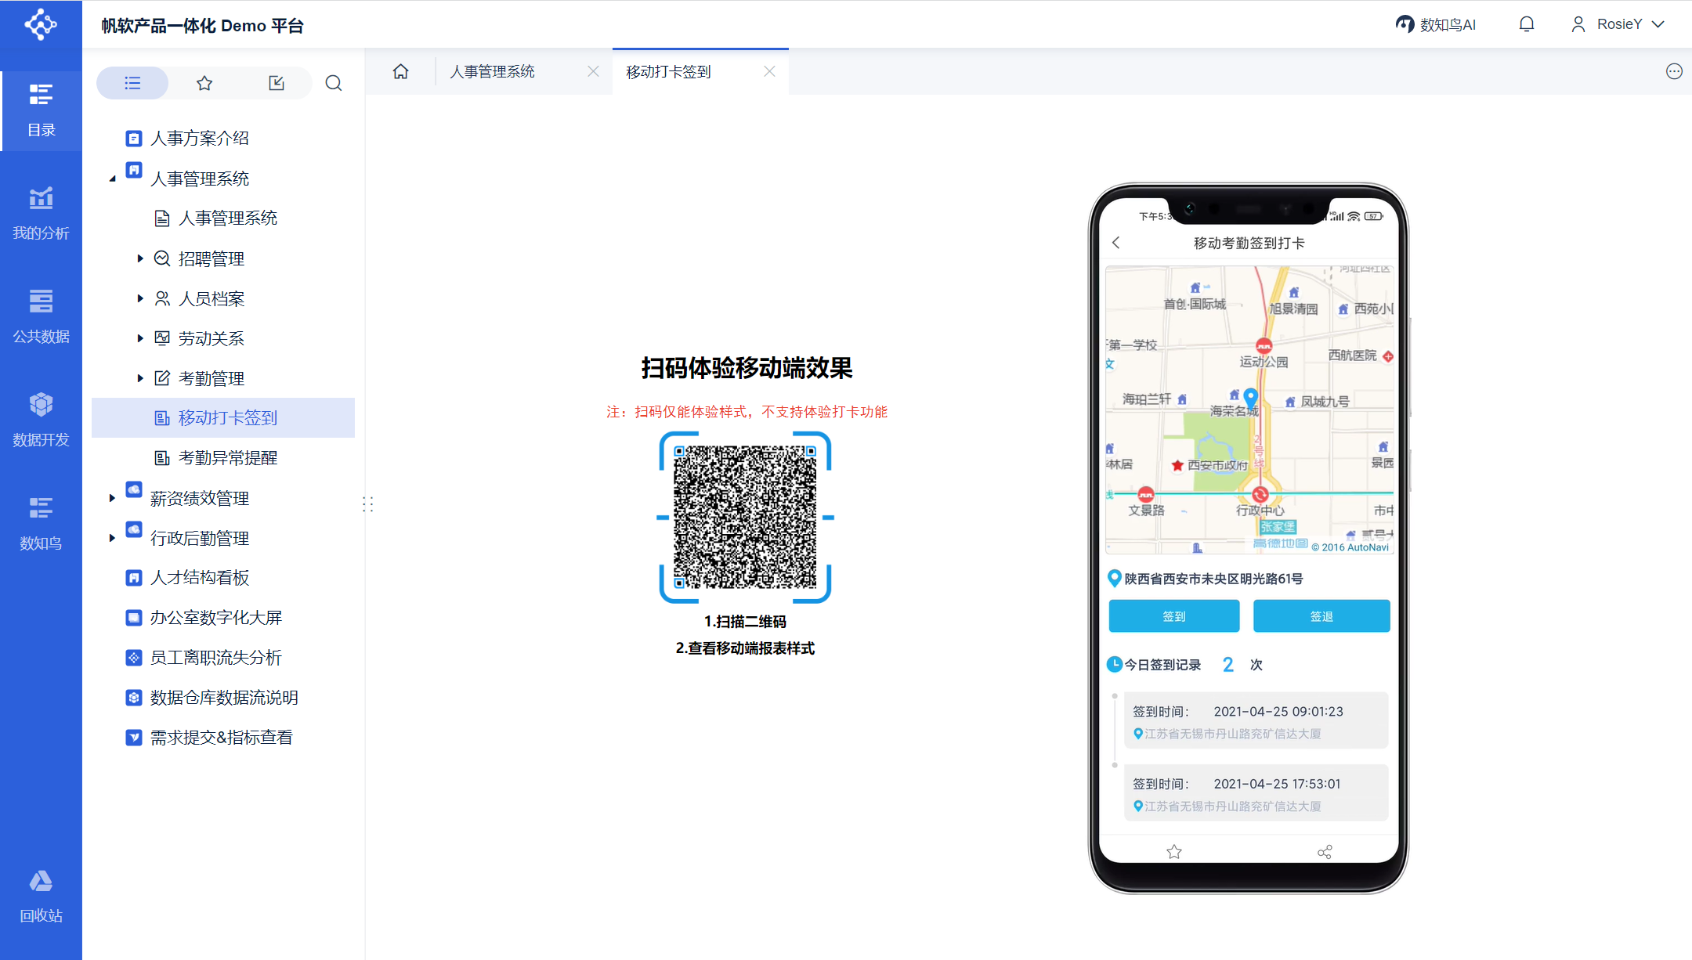This screenshot has width=1692, height=960.
Task: Open the RosieY user dropdown
Action: coord(1618,24)
